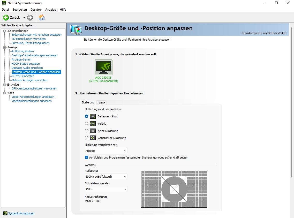The width and height of the screenshot is (294, 218).
Task: Click the Keine Skalierung mode icon
Action: [93, 131]
